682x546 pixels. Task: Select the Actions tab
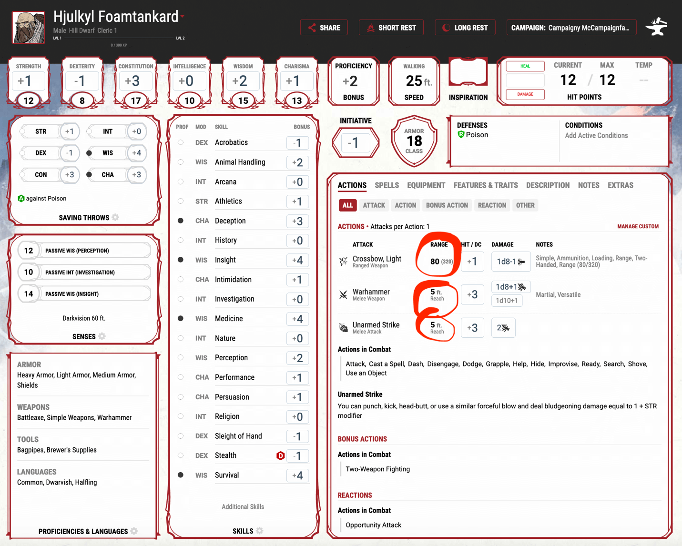tap(352, 185)
